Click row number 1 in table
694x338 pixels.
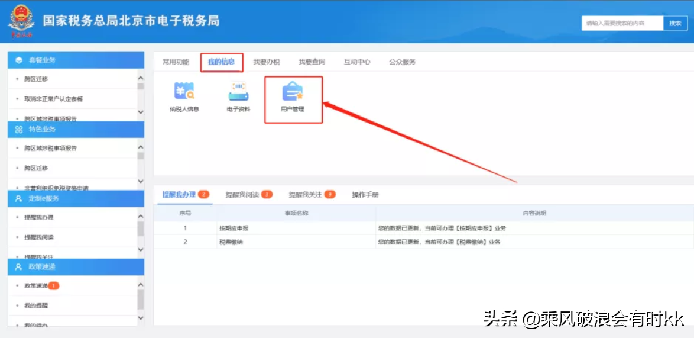click(185, 228)
